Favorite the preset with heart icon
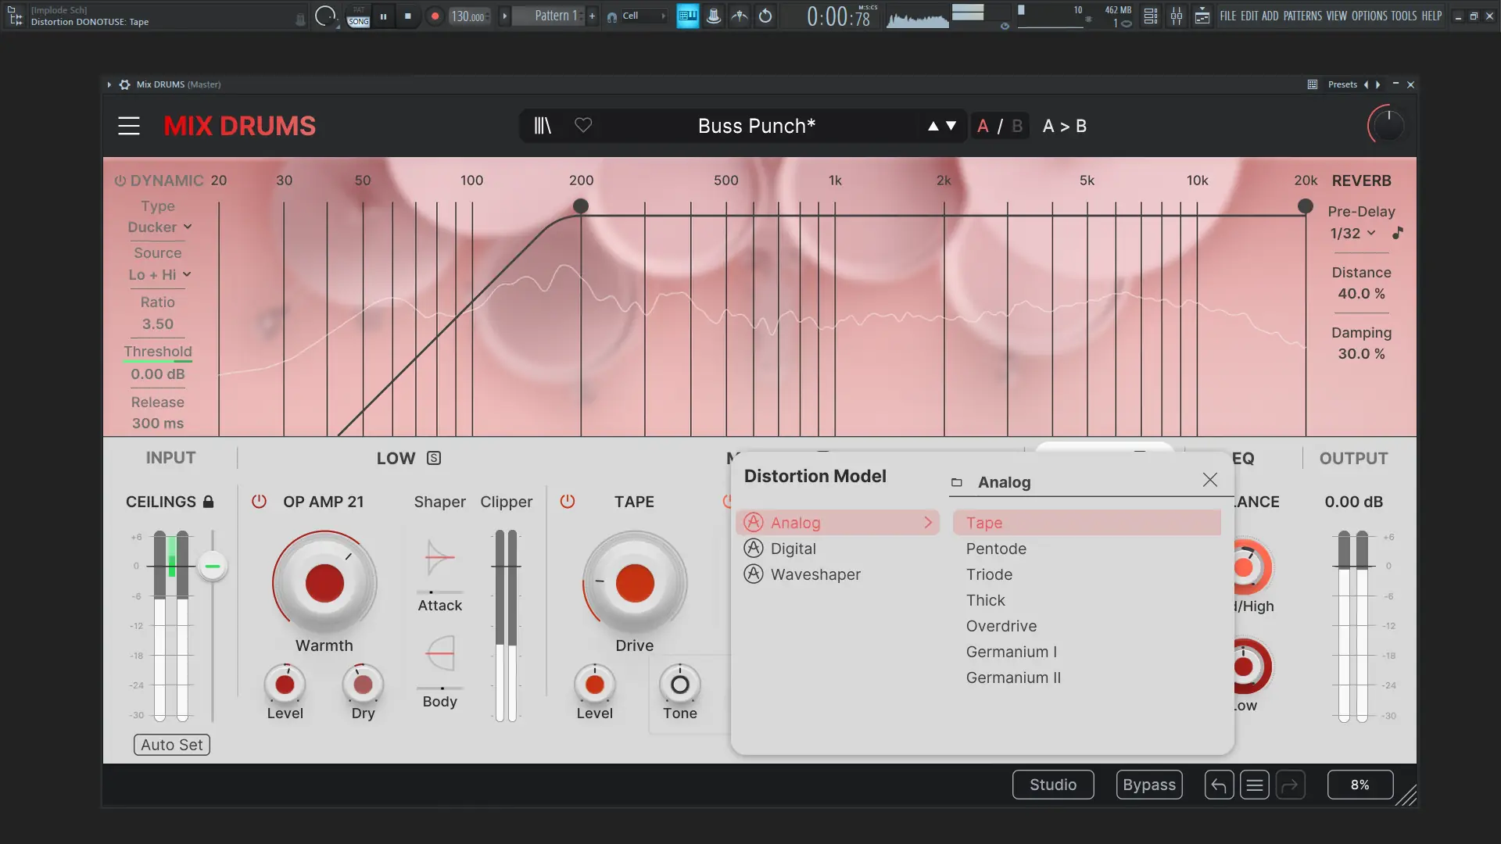1501x844 pixels. click(583, 125)
